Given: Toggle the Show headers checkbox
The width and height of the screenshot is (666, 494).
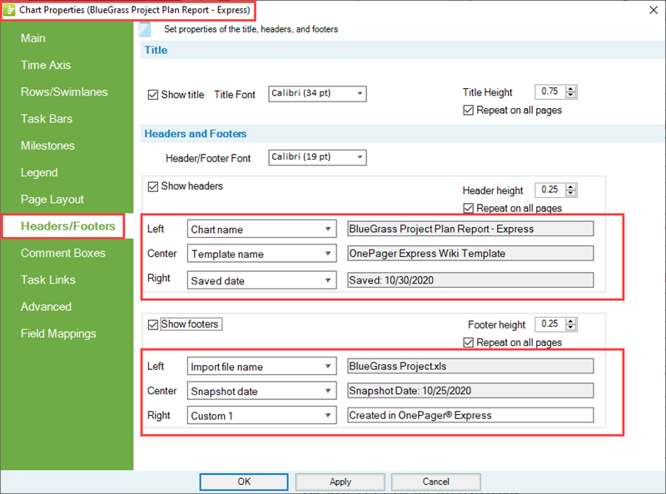Looking at the screenshot, I should point(153,186).
